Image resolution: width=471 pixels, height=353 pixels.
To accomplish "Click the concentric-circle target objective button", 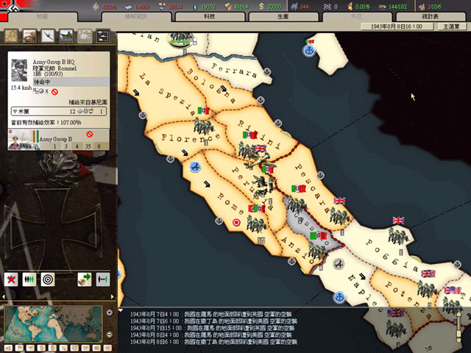I will (48, 279).
